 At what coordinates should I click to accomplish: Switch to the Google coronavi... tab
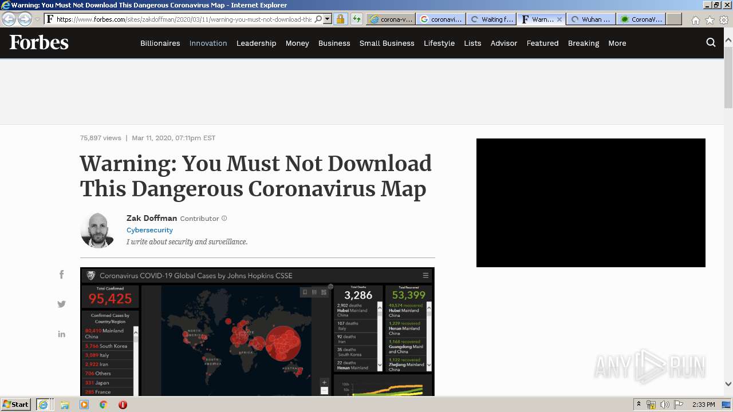click(441, 19)
